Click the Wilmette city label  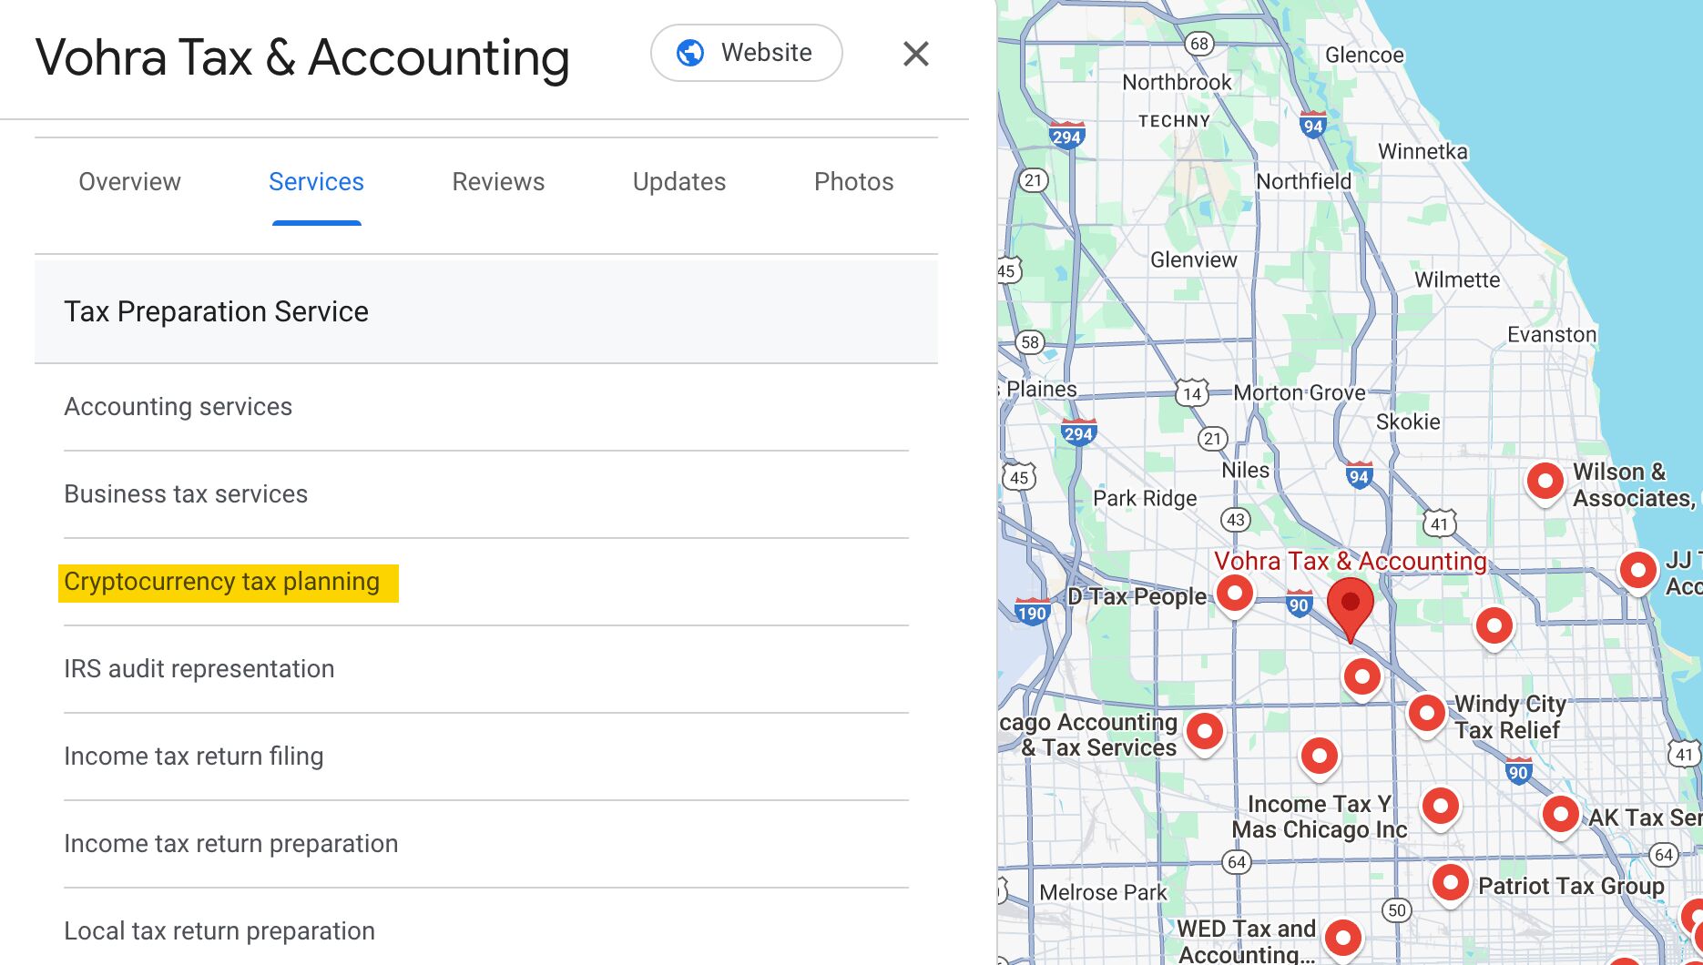point(1457,279)
